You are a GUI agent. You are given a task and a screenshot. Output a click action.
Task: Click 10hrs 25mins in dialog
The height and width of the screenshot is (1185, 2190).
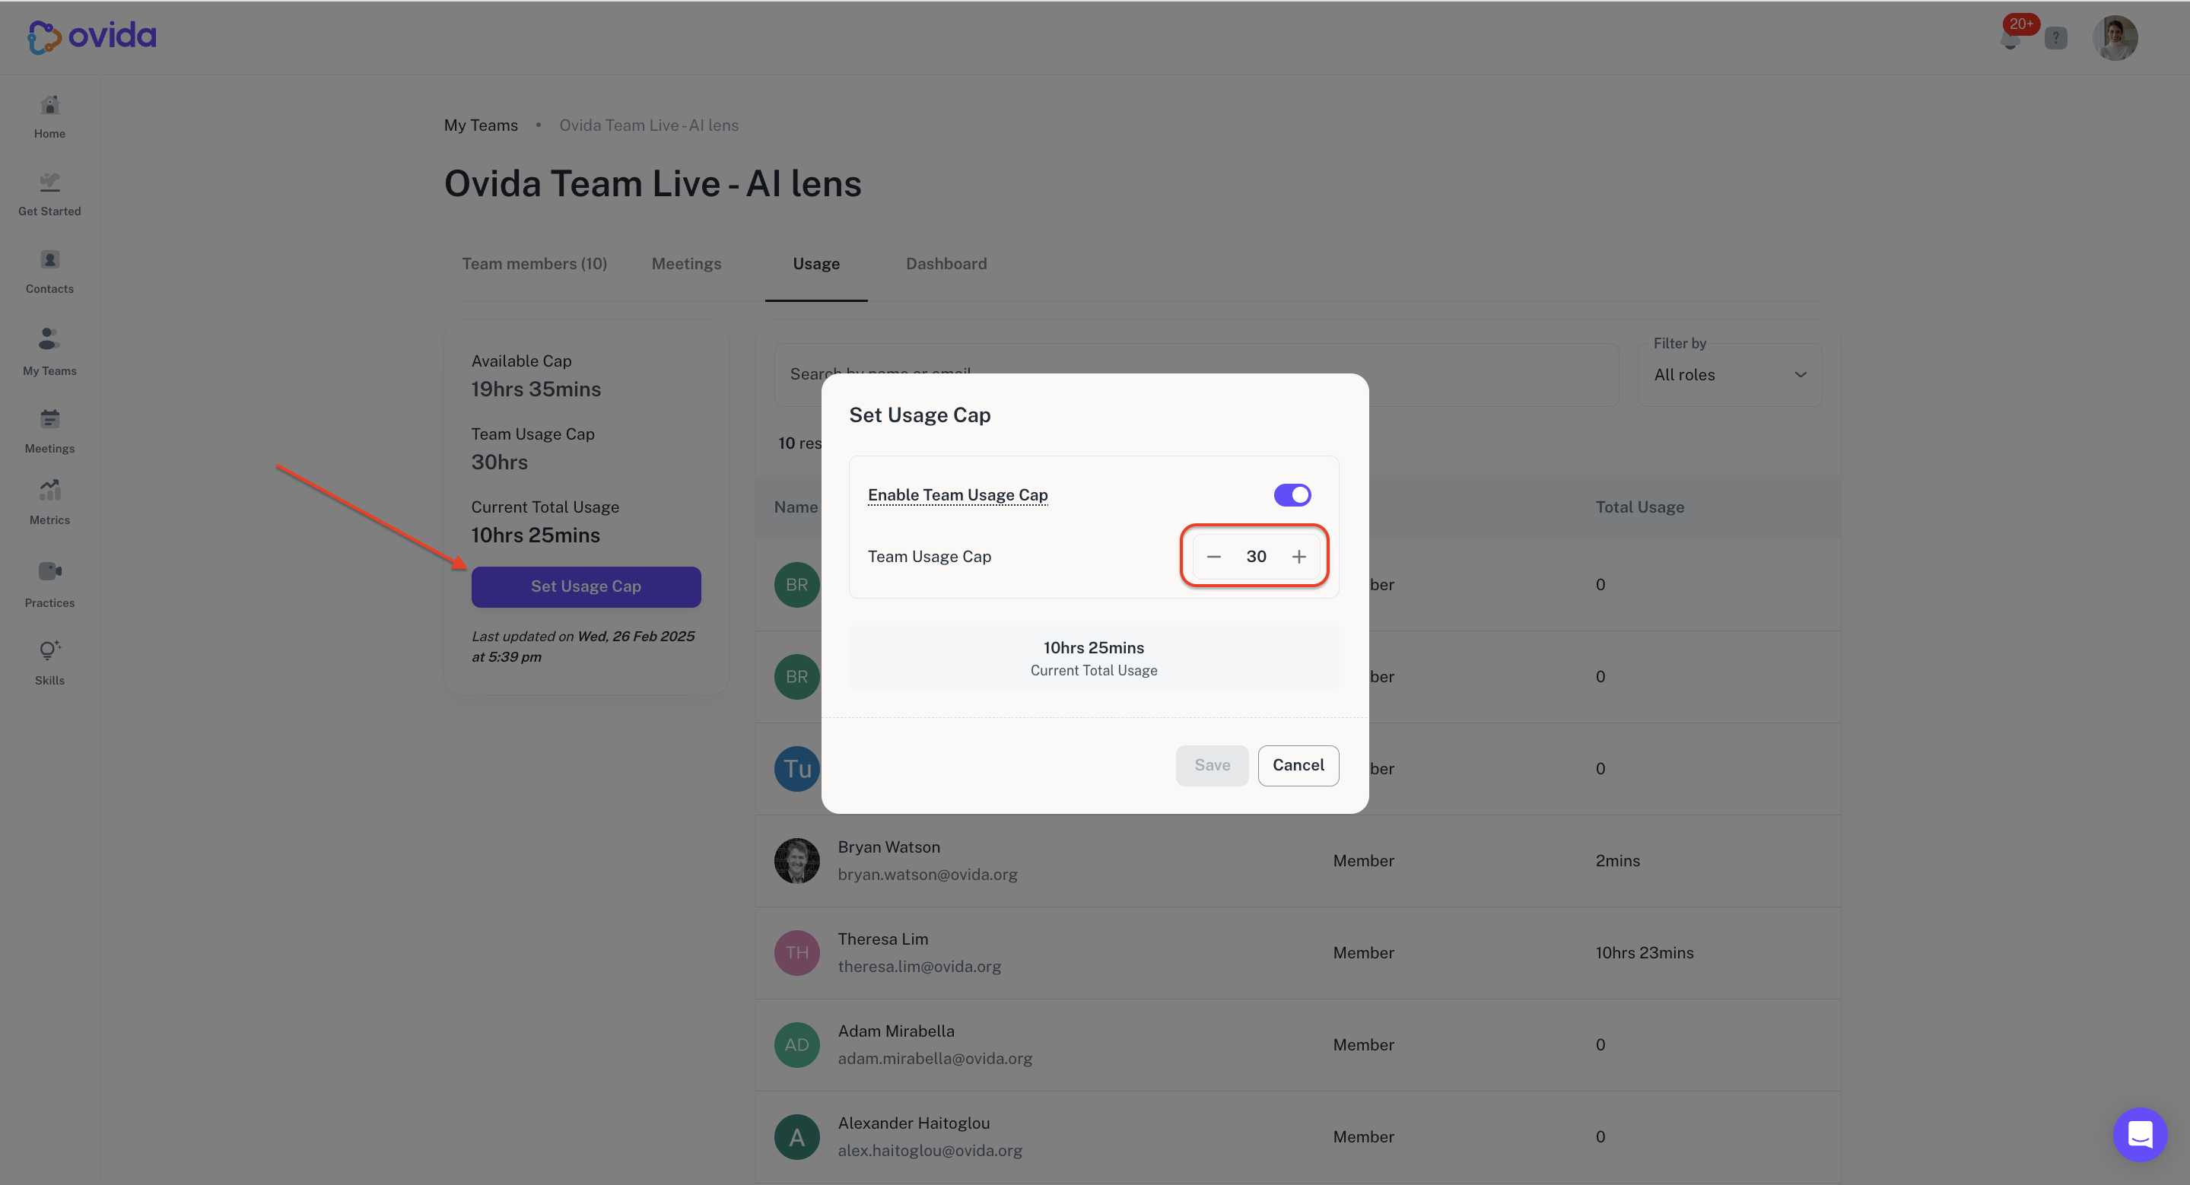coord(1093,648)
